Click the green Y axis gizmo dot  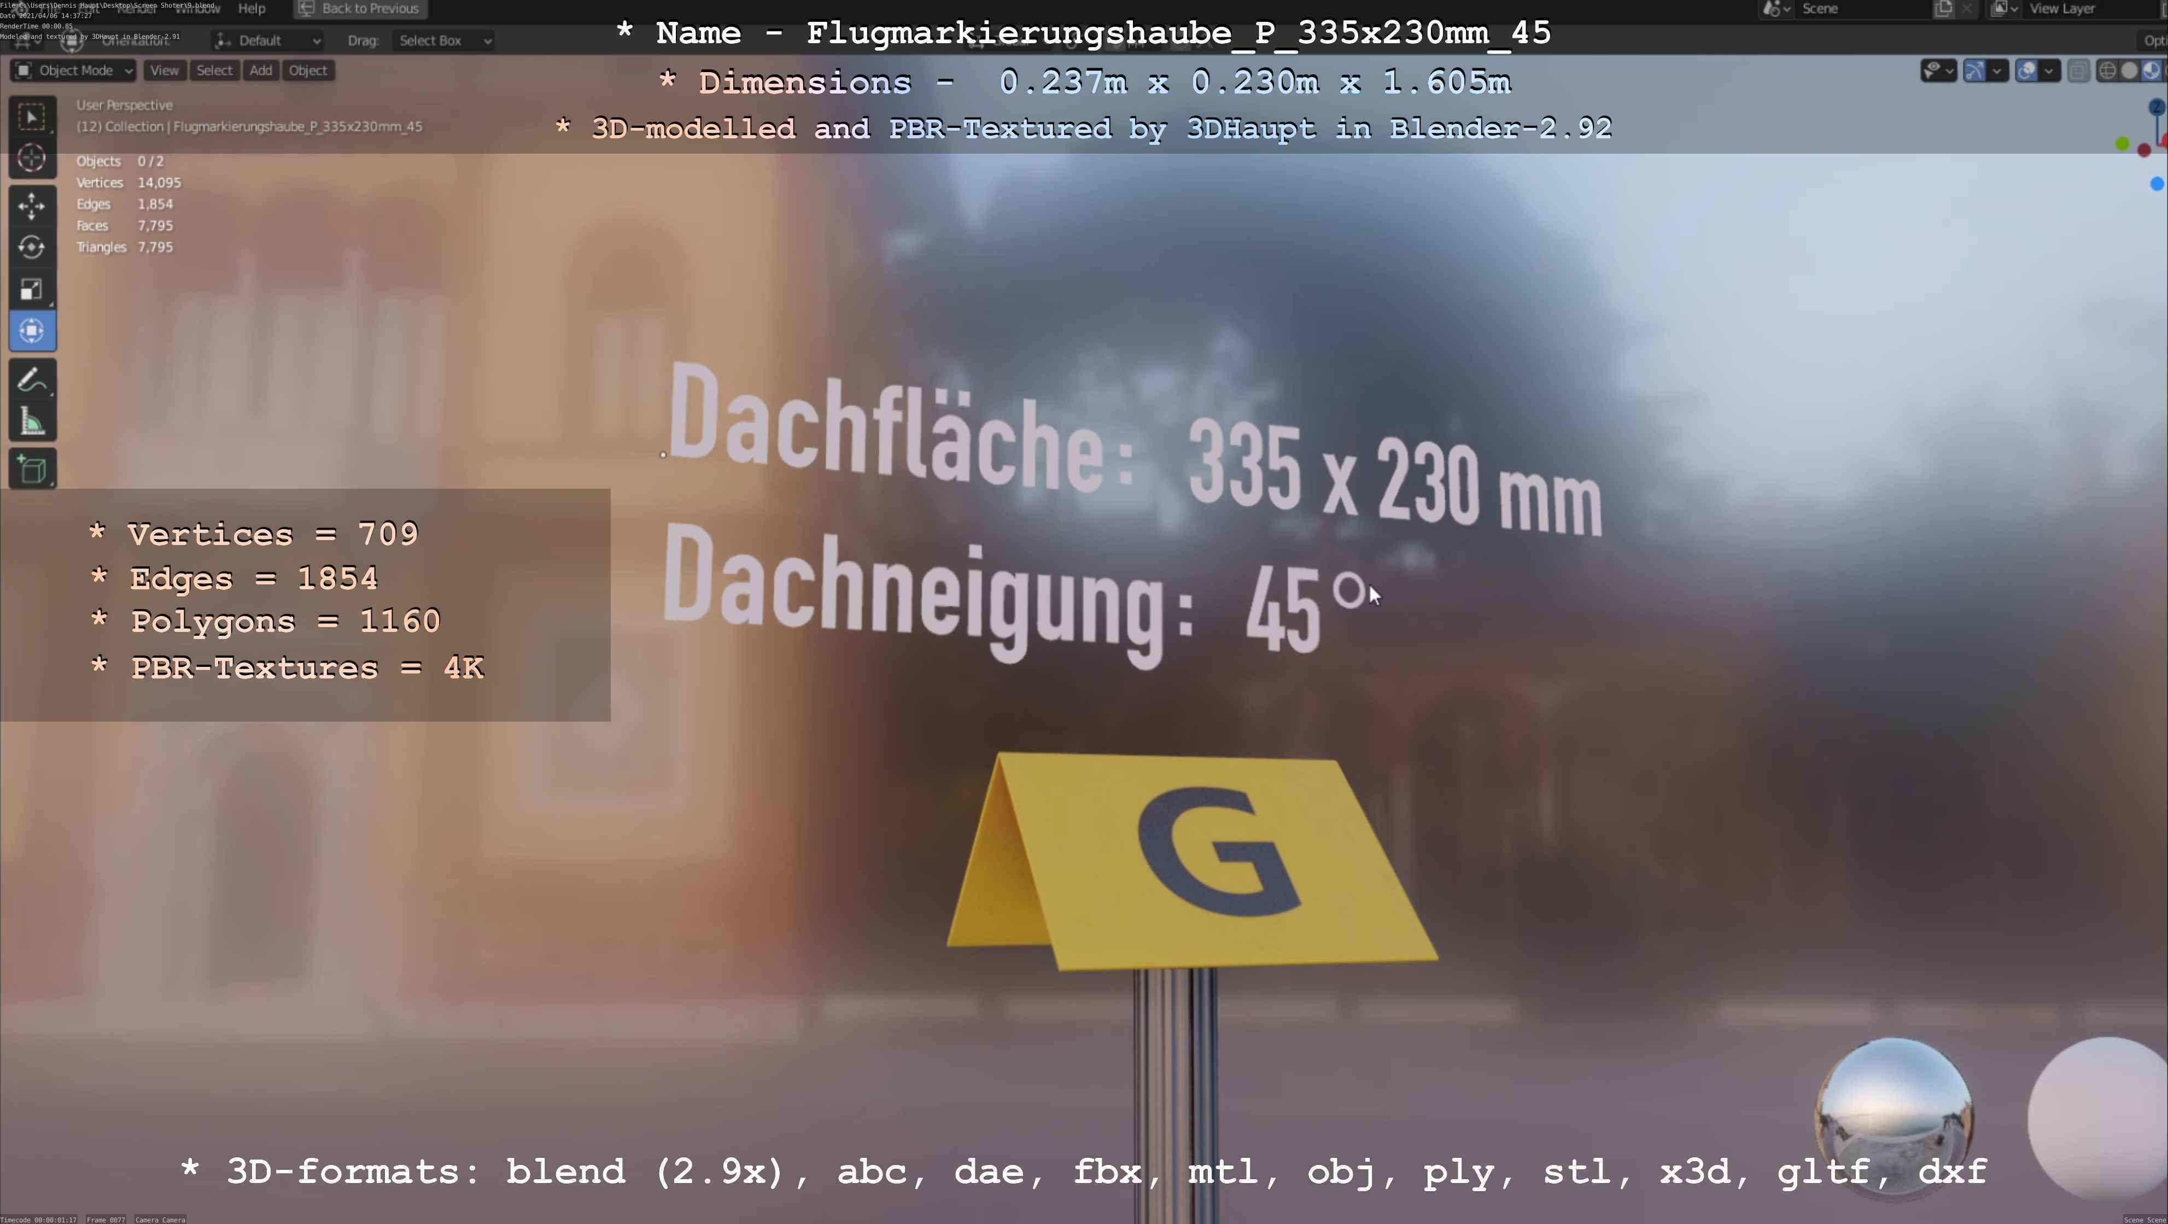click(x=2122, y=145)
